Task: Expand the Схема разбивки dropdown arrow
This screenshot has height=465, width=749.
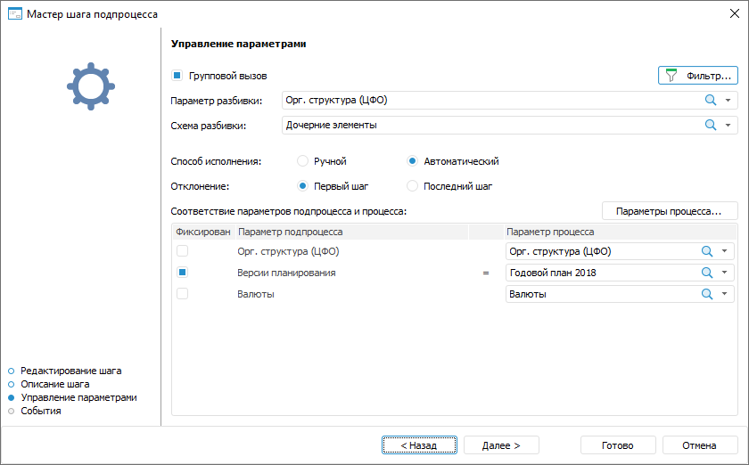Action: click(x=728, y=126)
